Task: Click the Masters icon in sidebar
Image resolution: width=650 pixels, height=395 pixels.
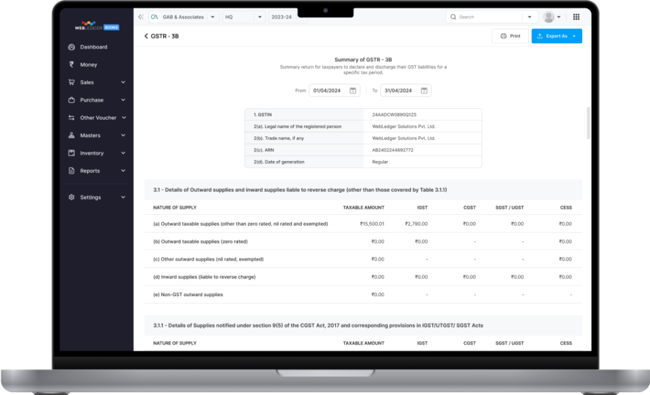Action: [72, 135]
